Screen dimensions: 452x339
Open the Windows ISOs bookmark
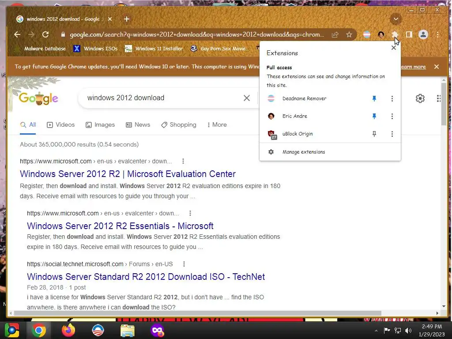pyautogui.click(x=96, y=49)
